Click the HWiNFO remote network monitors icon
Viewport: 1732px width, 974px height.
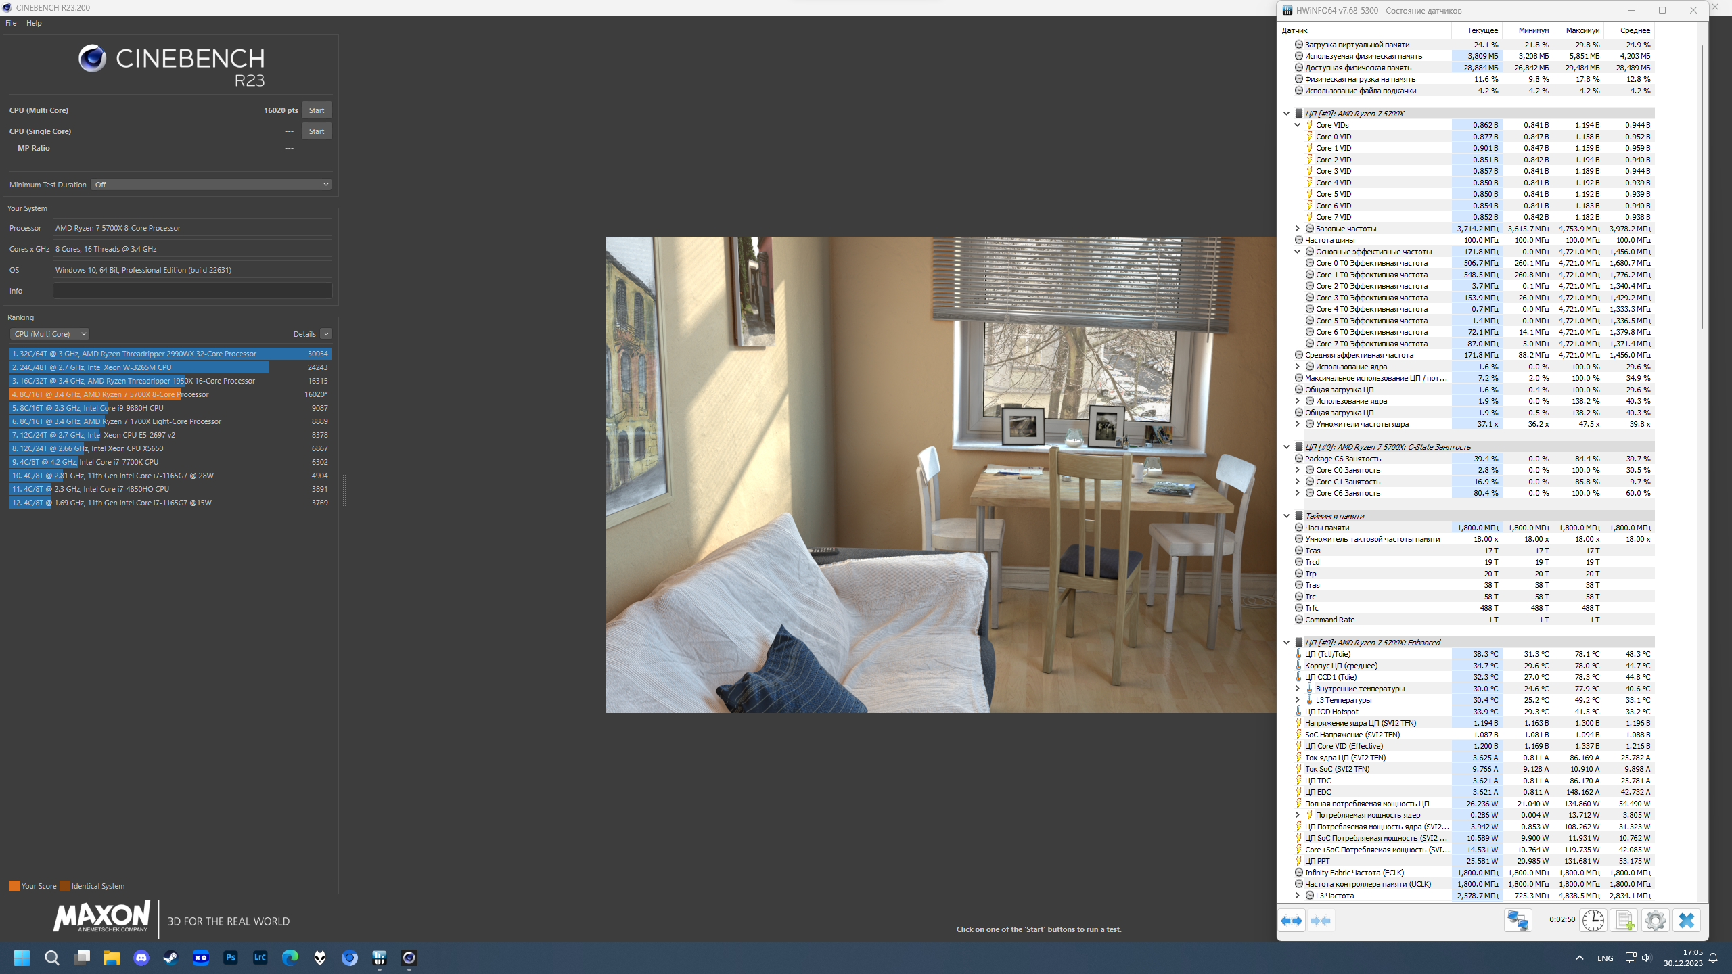[x=1518, y=921]
